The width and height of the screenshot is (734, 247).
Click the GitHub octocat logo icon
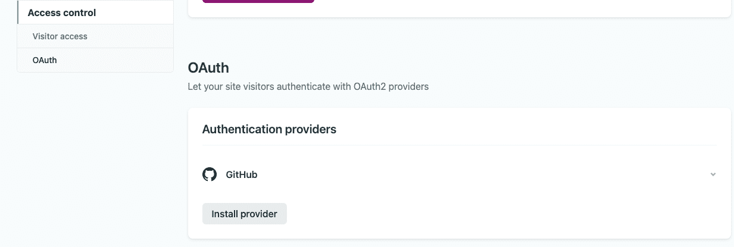pyautogui.click(x=210, y=174)
